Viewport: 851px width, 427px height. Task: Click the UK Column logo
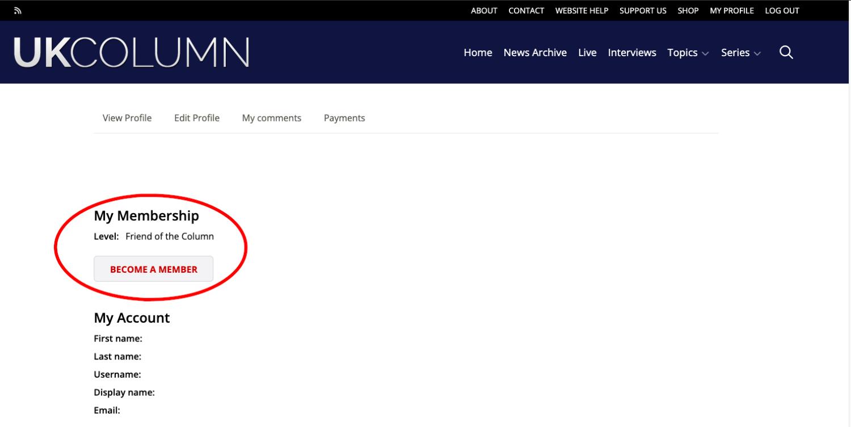click(132, 53)
